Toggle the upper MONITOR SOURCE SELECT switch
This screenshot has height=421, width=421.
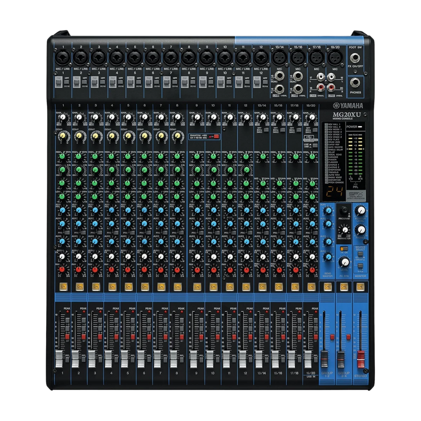point(360,254)
